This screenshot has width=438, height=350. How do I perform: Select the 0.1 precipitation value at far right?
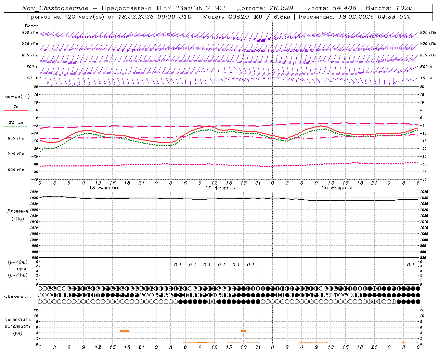click(411, 265)
